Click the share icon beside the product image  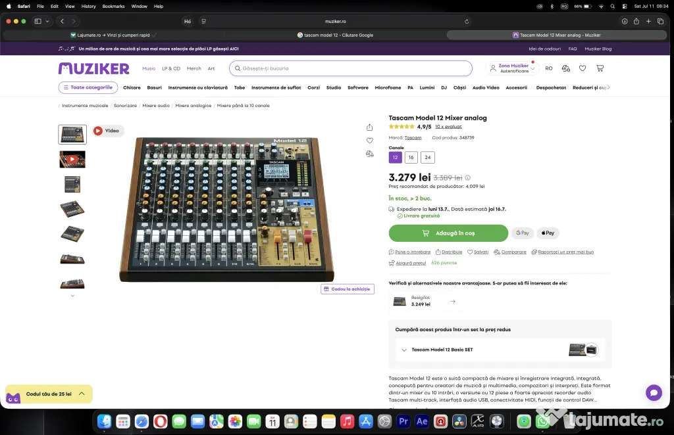click(x=370, y=127)
